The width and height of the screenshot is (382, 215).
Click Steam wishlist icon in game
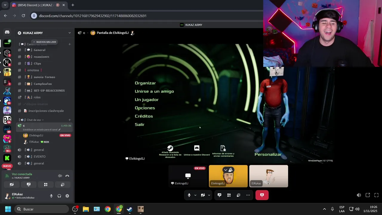(170, 148)
